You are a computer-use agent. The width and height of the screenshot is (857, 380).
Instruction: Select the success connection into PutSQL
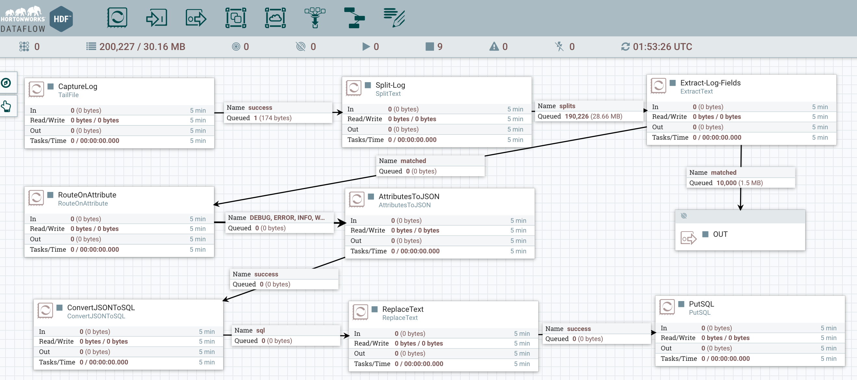(597, 334)
